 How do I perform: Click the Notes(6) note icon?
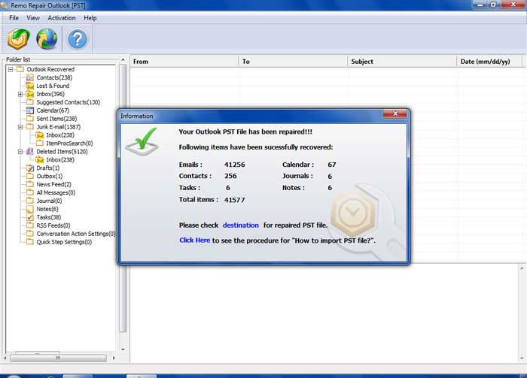click(30, 209)
